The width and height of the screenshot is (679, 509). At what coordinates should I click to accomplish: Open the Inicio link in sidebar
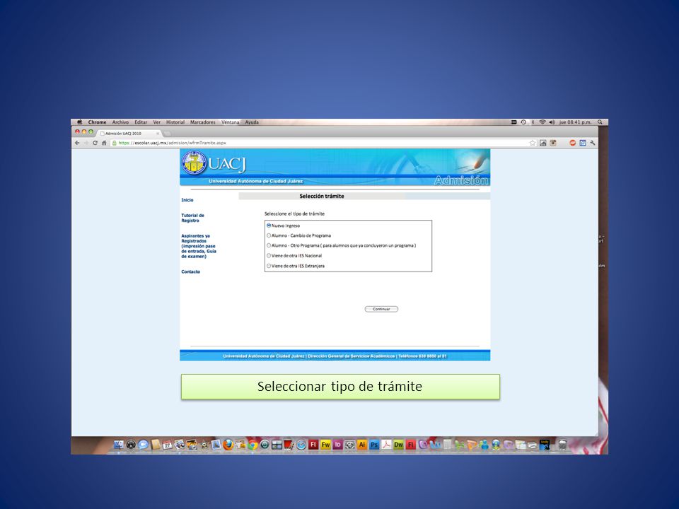(x=187, y=200)
